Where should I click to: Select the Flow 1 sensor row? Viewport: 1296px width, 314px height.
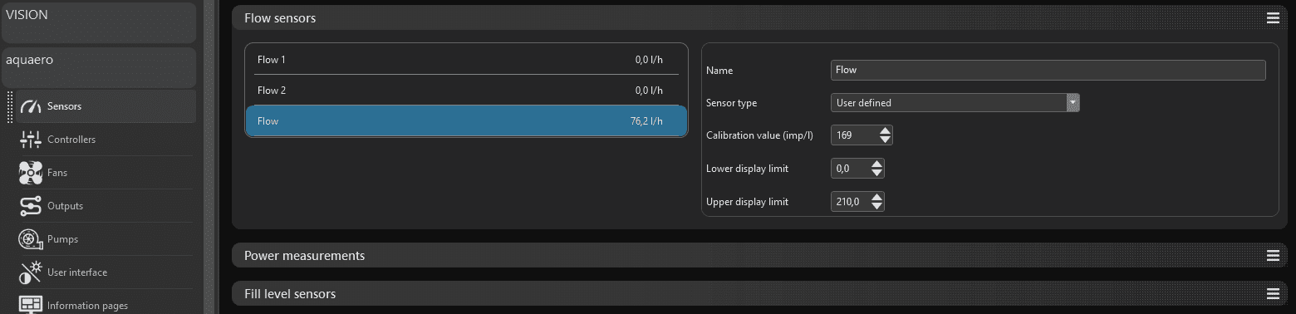[466, 60]
